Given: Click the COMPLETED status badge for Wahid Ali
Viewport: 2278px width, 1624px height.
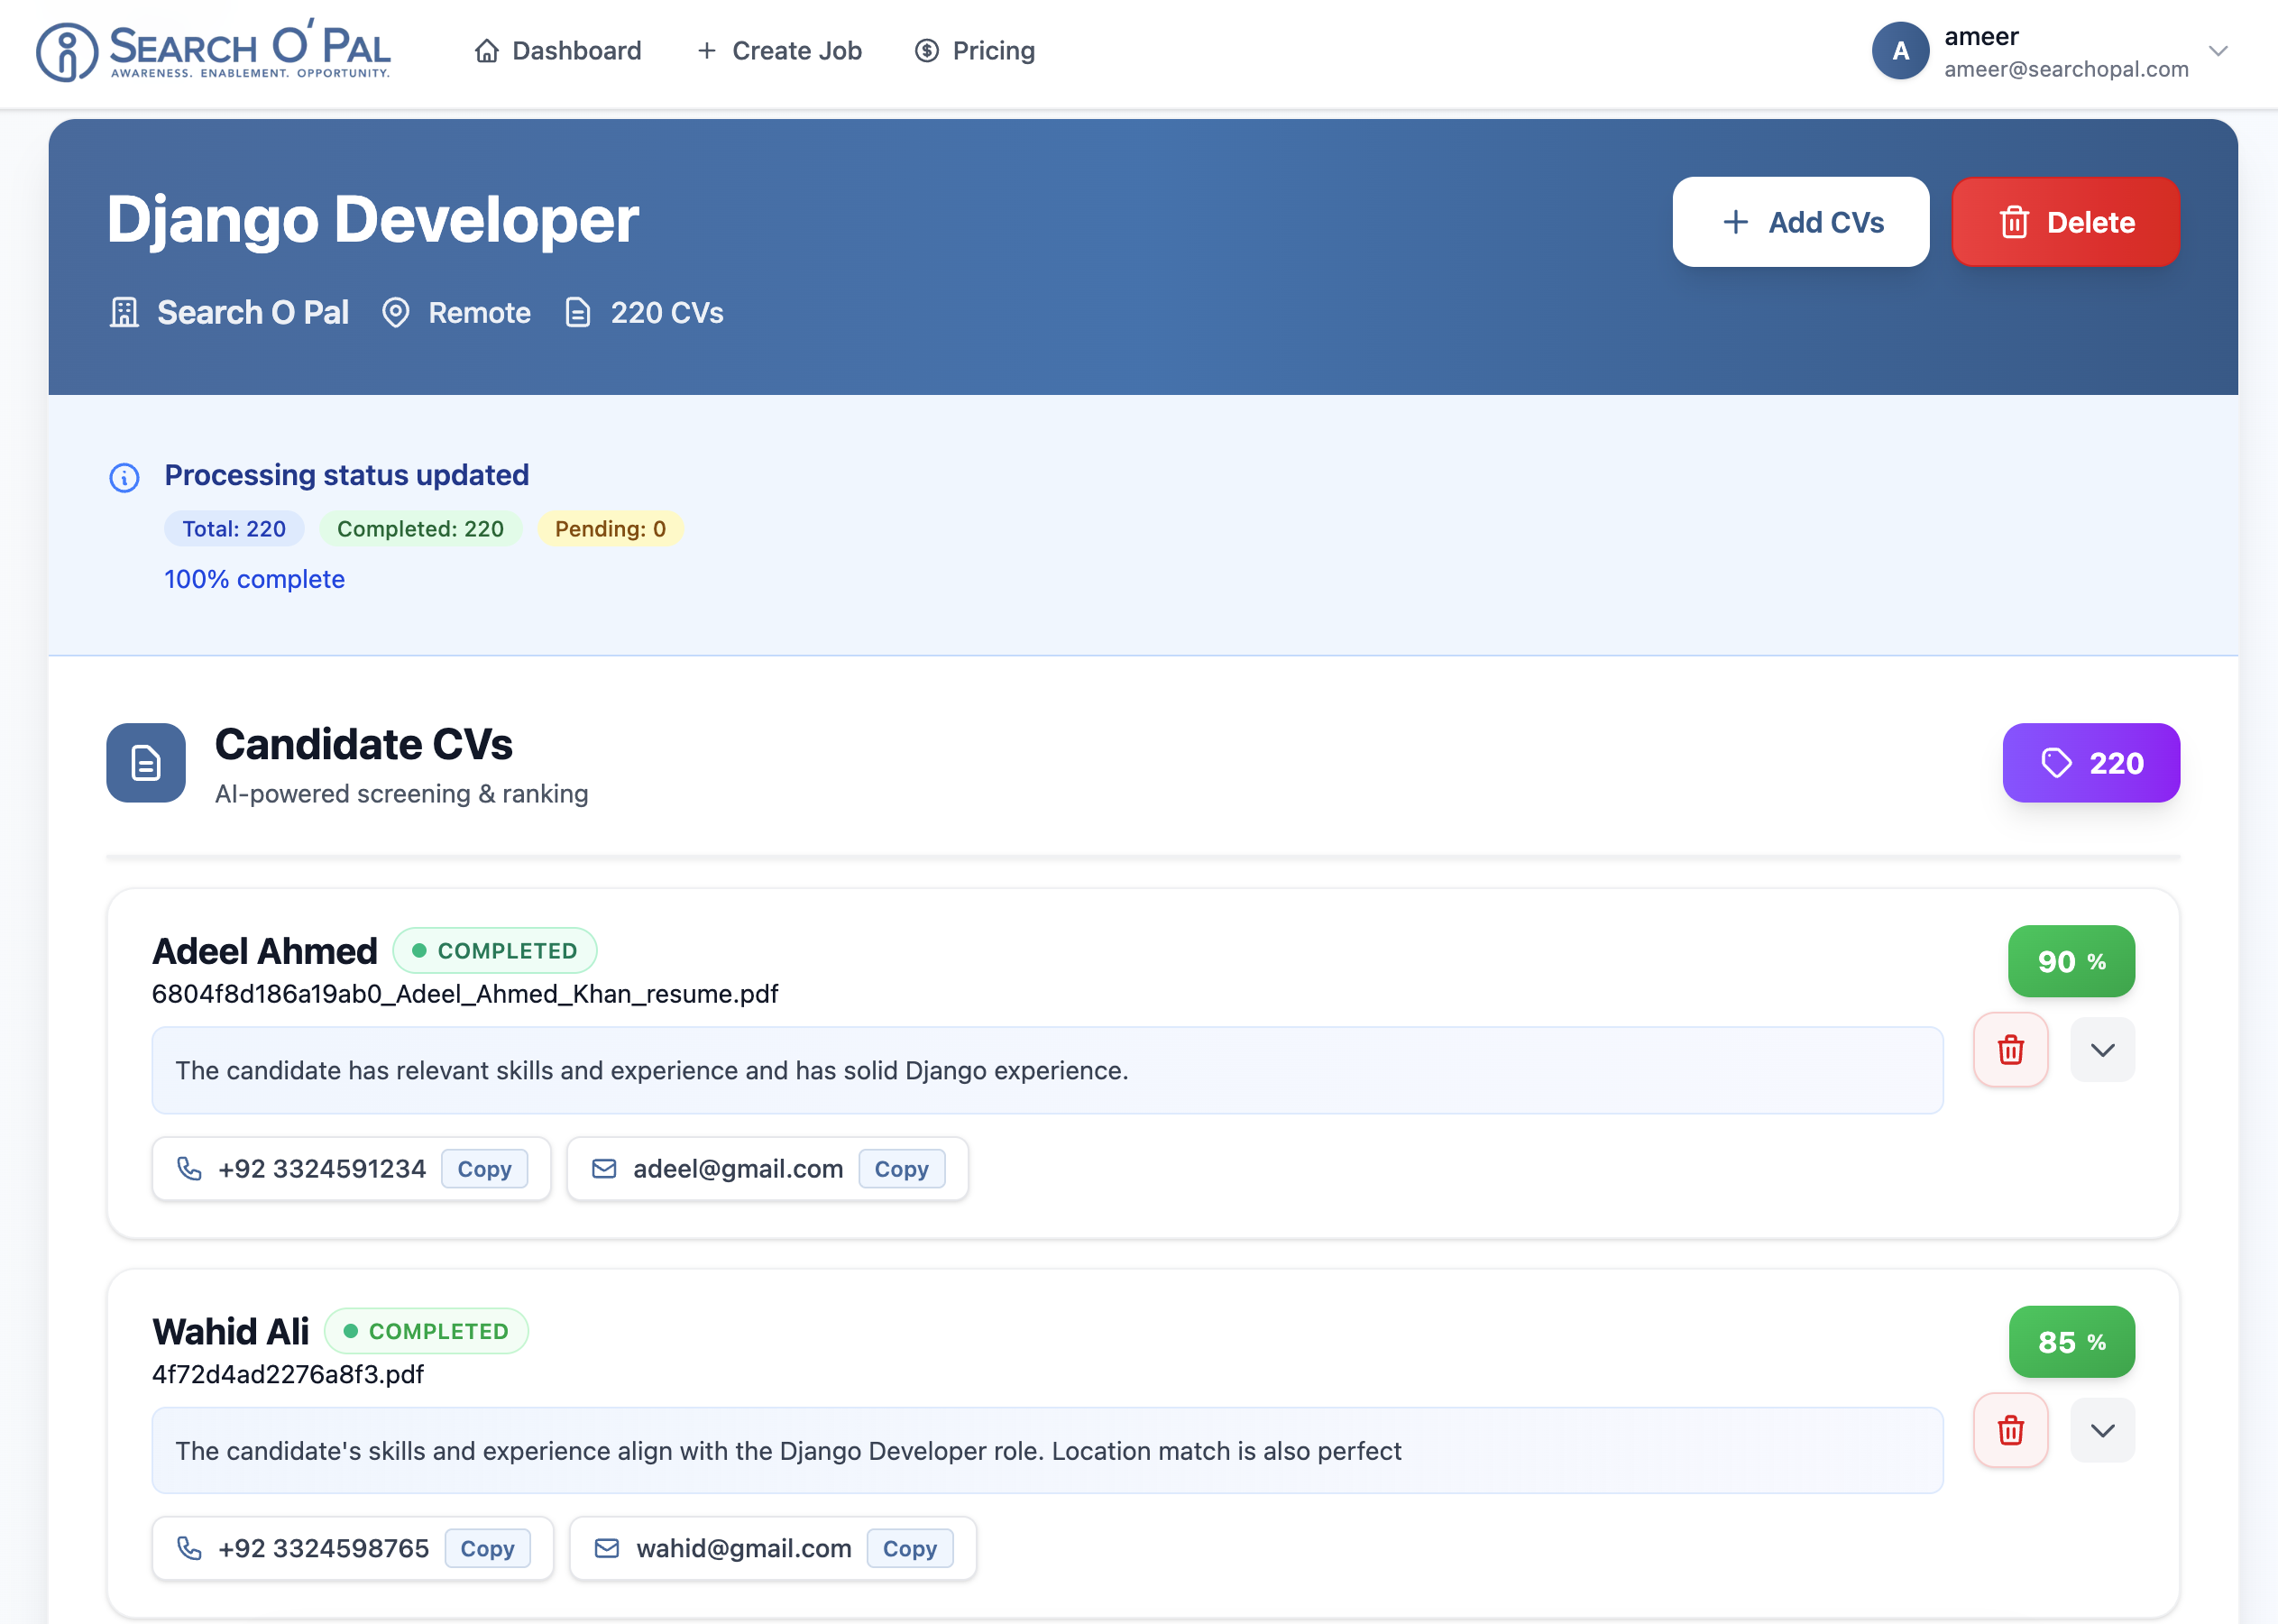Looking at the screenshot, I should point(426,1331).
